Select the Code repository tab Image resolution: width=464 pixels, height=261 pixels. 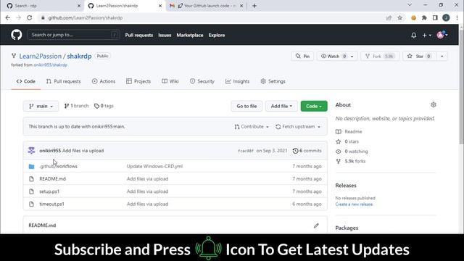coord(26,81)
